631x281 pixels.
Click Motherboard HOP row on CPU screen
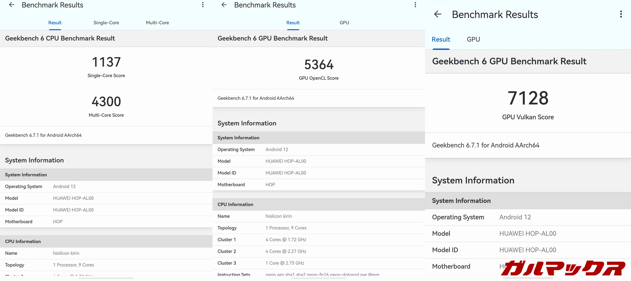pos(106,222)
